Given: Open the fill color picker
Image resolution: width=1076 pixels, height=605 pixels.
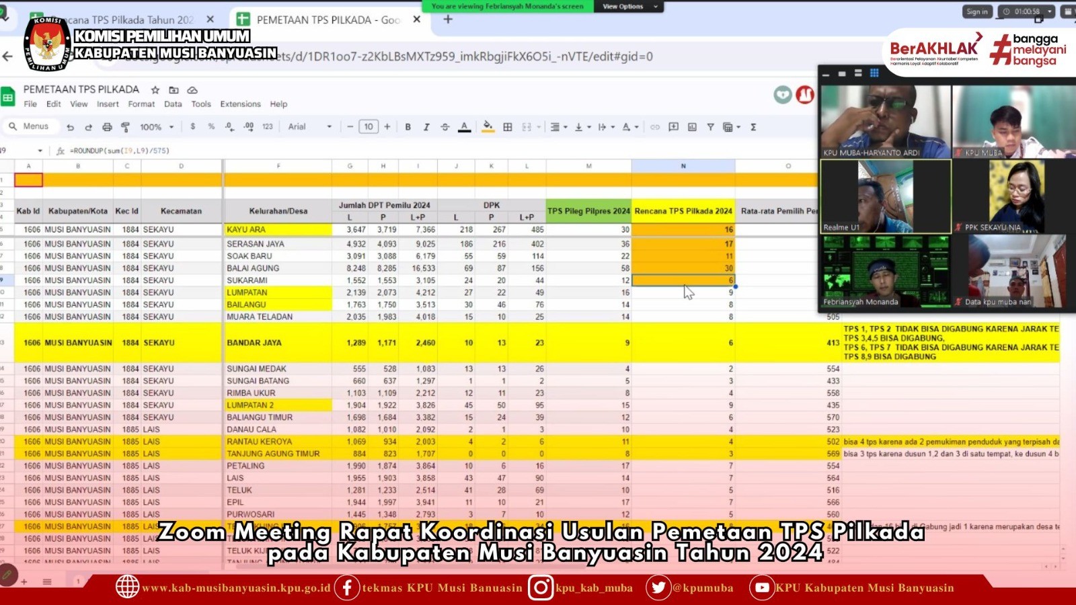Looking at the screenshot, I should pos(488,127).
